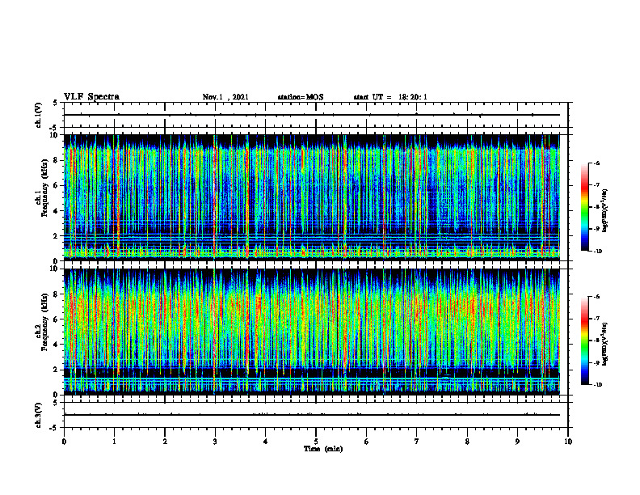
Task: Click the time axis tick label "10"
Action: [x=568, y=442]
